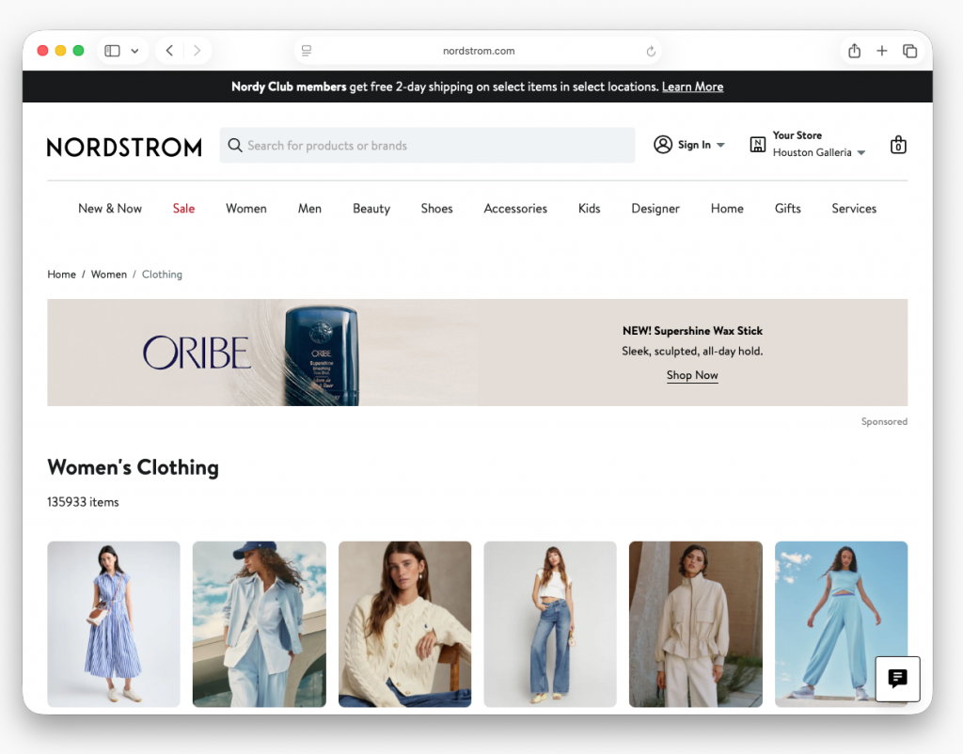Viewport: 963px width, 754px height.
Task: Show the tab overview icon
Action: pyautogui.click(x=909, y=51)
